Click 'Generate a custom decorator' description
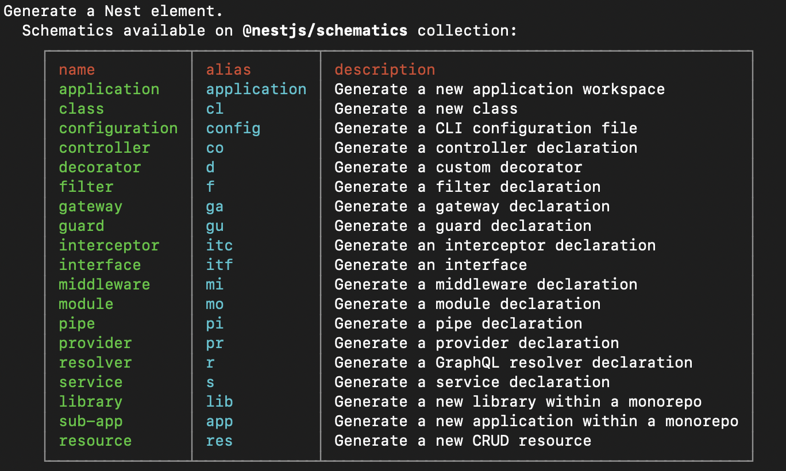 [458, 168]
